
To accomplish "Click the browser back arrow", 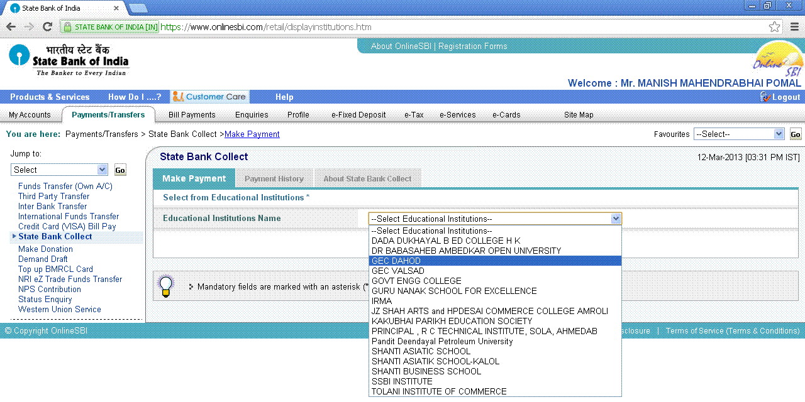I will click(11, 27).
